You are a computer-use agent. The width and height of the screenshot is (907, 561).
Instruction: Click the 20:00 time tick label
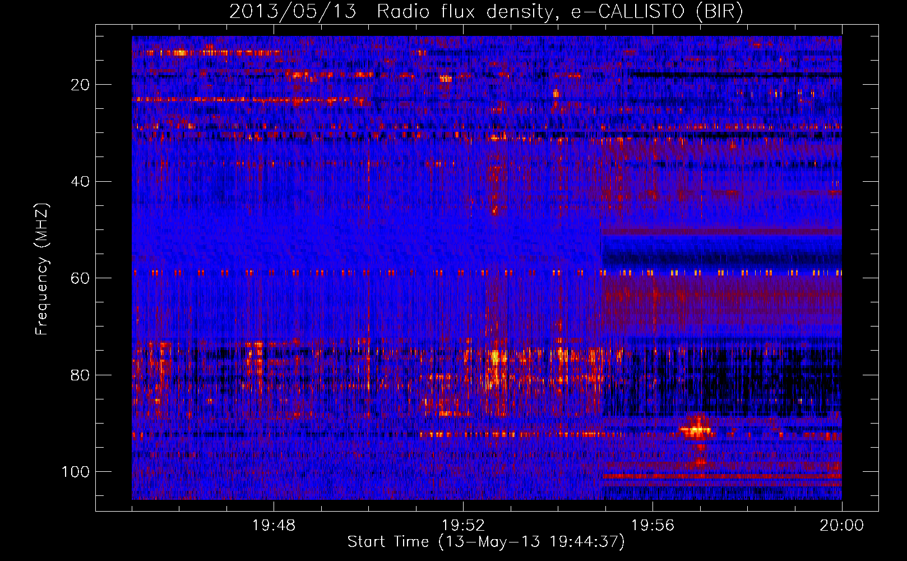[x=841, y=526]
